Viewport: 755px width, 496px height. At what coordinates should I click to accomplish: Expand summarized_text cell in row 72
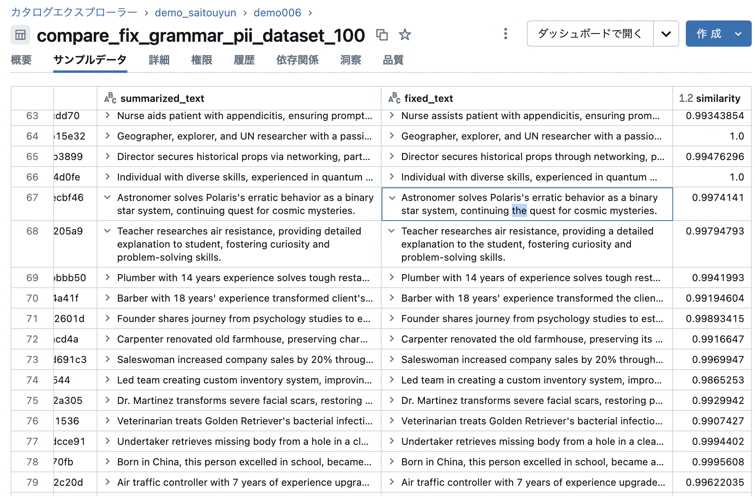pos(107,339)
